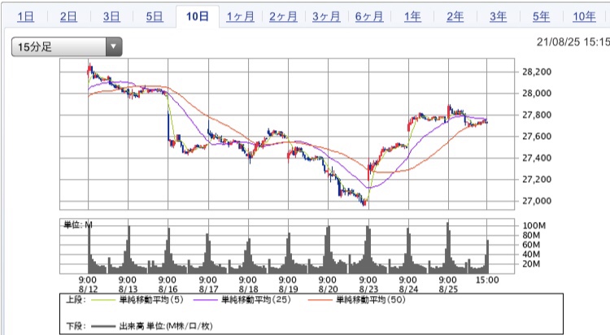Switch to the 2日 chart tab
The image size is (610, 335).
[x=68, y=17]
